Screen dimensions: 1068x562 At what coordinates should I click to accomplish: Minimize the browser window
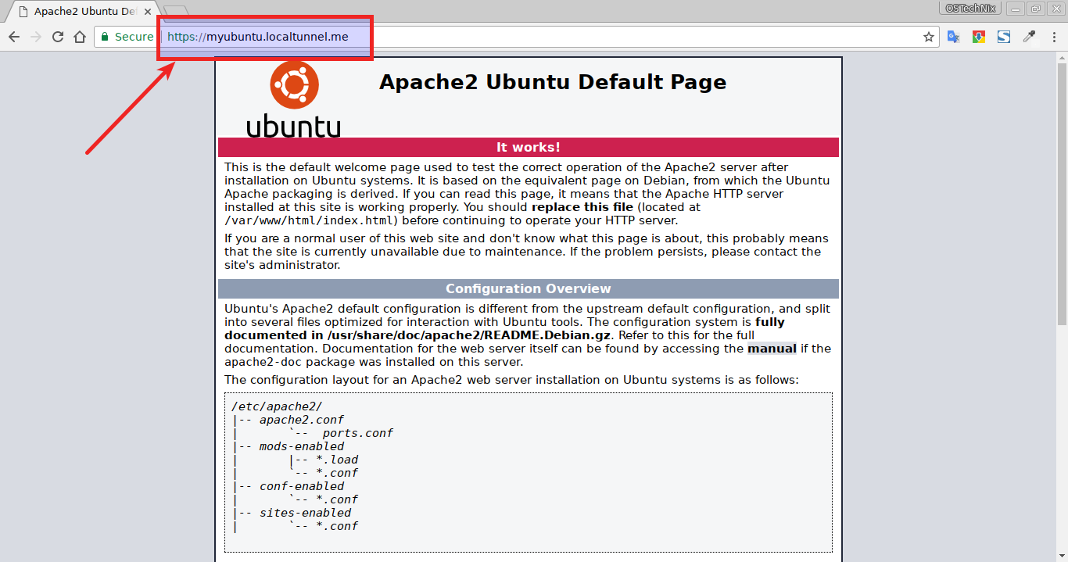(x=1015, y=9)
